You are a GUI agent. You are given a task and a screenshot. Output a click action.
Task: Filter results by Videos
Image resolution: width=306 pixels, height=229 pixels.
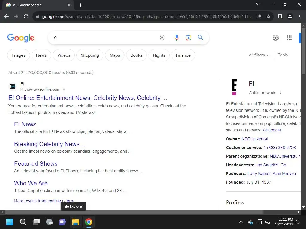click(64, 55)
